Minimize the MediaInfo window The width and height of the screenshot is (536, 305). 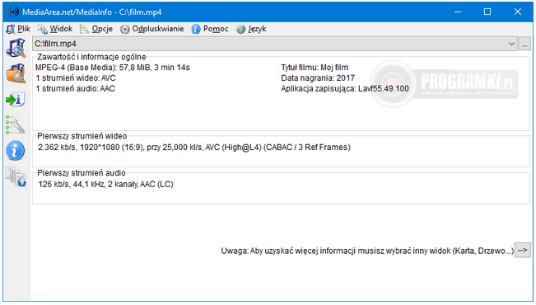tap(458, 12)
